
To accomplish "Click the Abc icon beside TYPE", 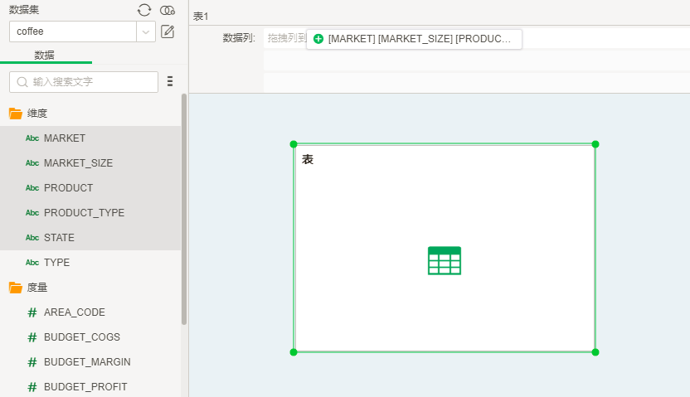I will tap(32, 263).
